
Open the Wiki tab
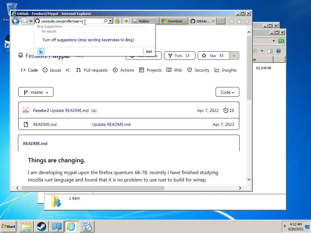tap(174, 70)
